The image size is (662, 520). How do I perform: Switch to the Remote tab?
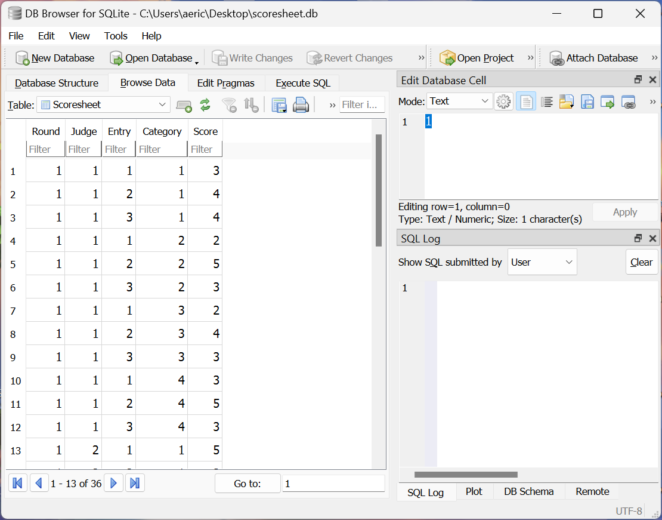[592, 491]
